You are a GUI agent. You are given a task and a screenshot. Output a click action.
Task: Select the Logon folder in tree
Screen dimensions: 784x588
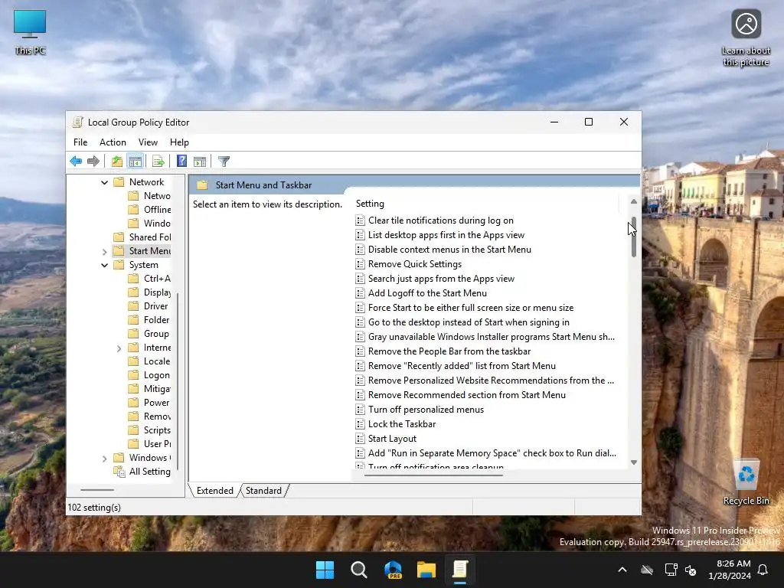click(149, 375)
